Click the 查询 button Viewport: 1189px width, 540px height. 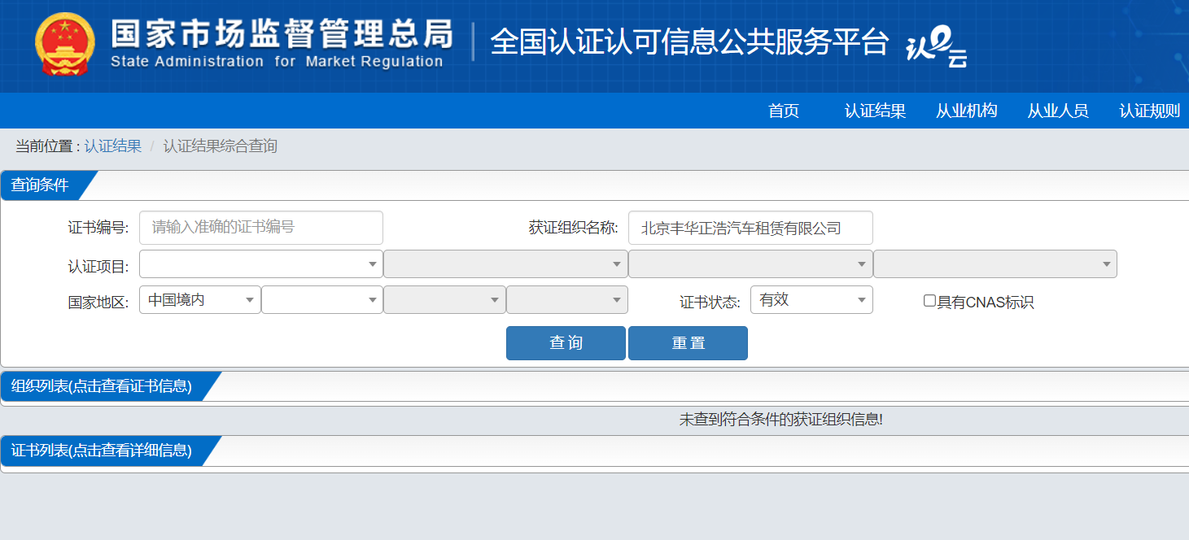(566, 343)
